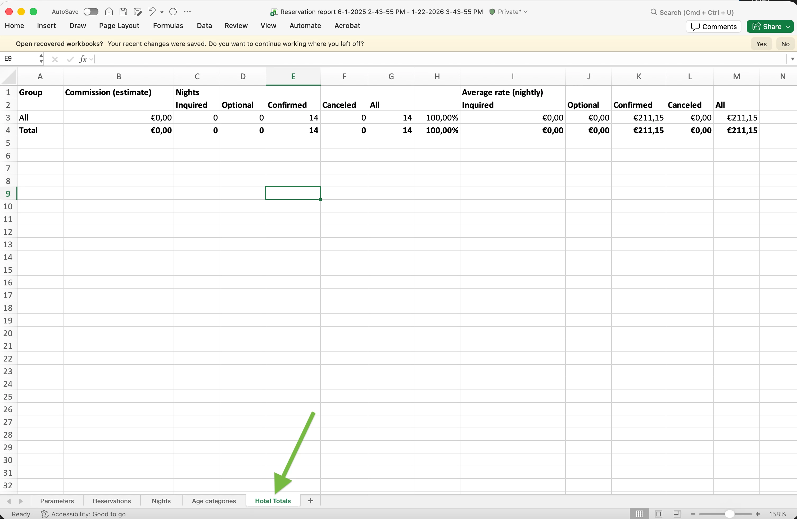Screen dimensions: 797x519
Task: Switch to Page Layout view icon
Action: coord(658,514)
